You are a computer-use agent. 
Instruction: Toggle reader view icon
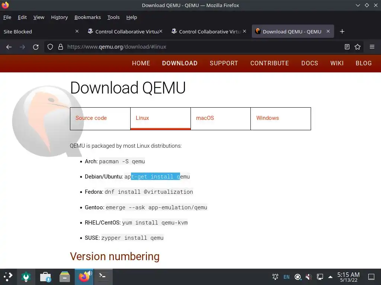click(347, 47)
